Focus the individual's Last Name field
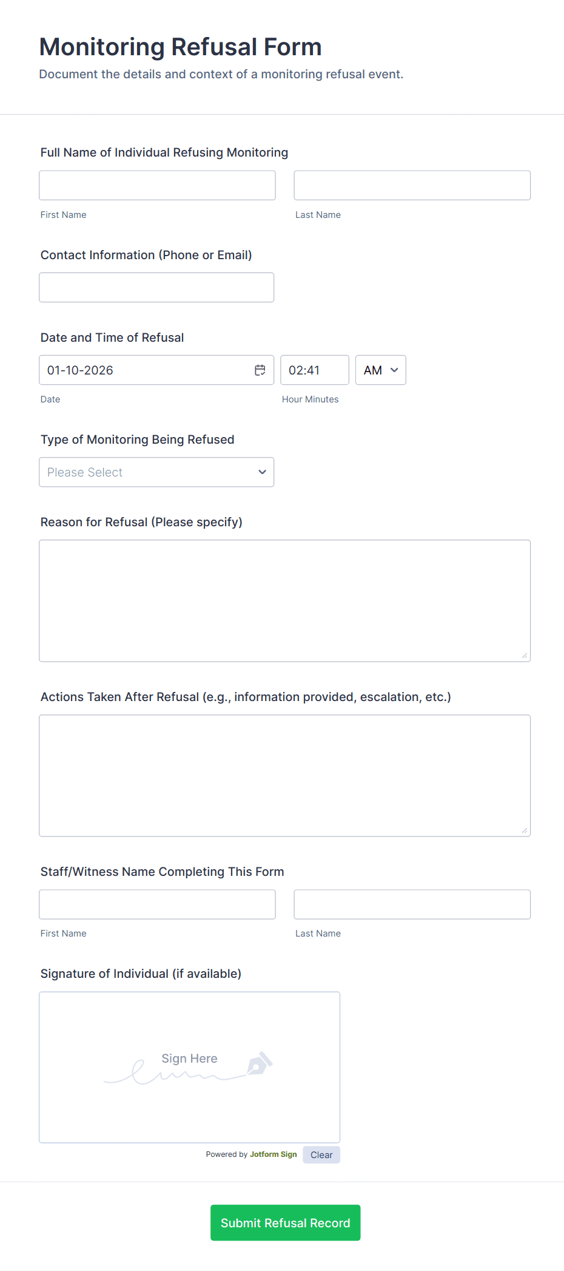The height and width of the screenshot is (1271, 564). pyautogui.click(x=412, y=186)
